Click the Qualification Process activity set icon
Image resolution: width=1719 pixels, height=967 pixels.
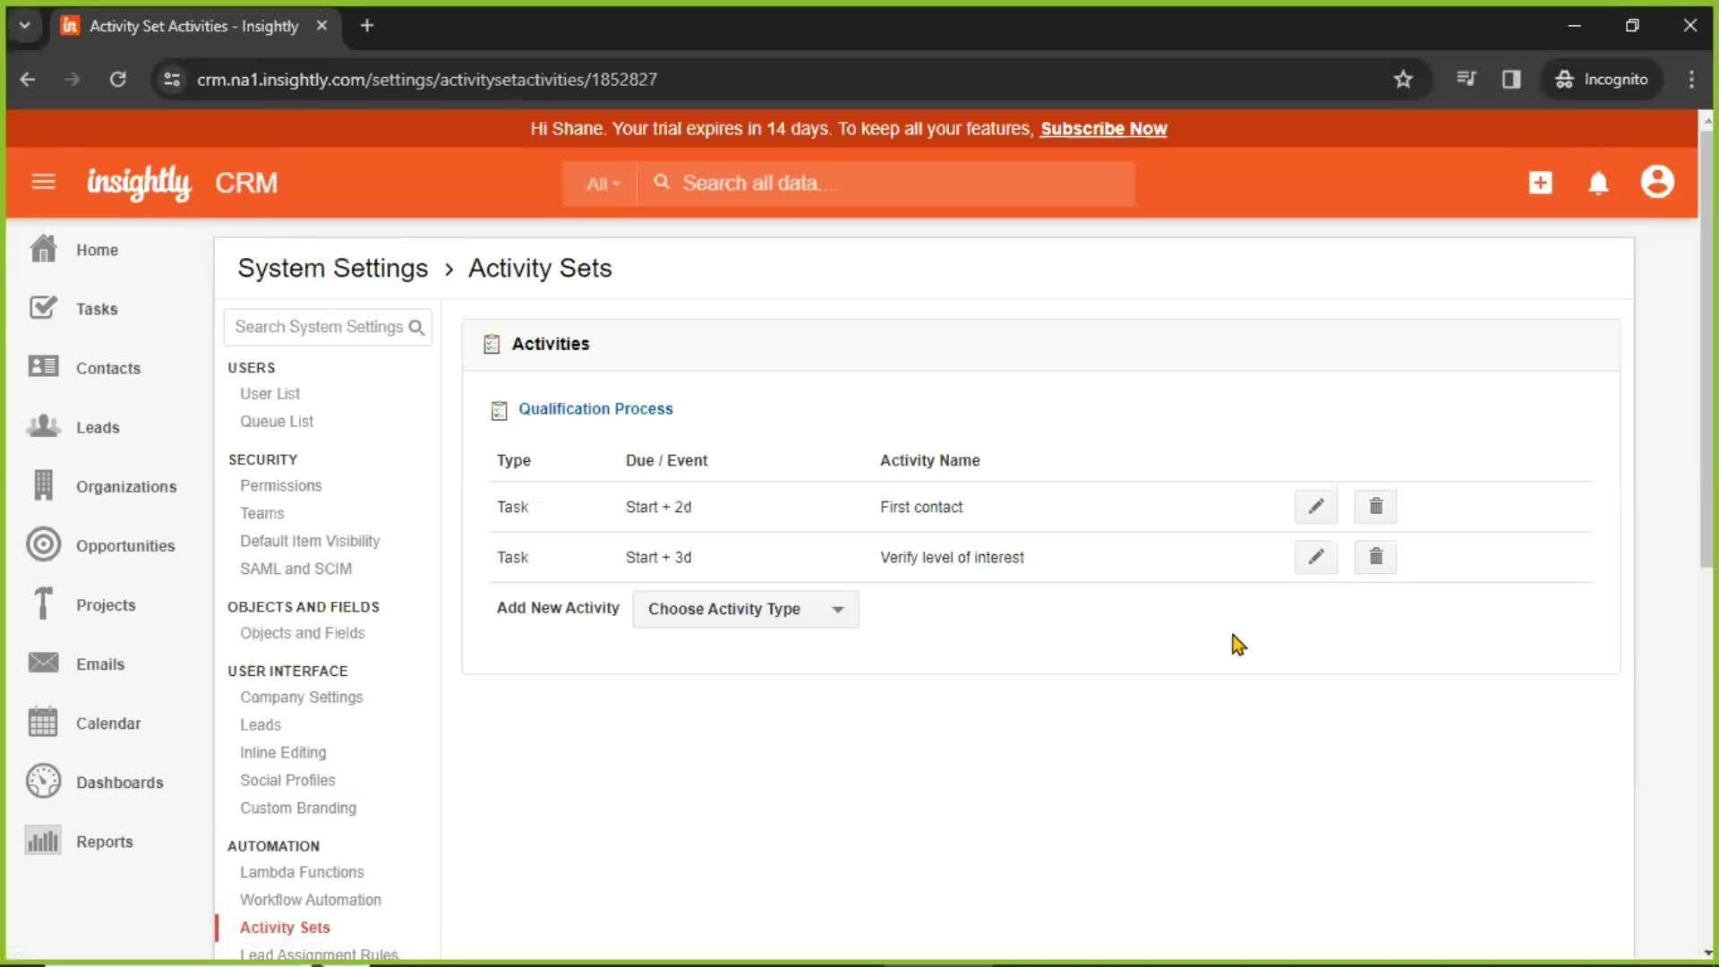(x=500, y=410)
